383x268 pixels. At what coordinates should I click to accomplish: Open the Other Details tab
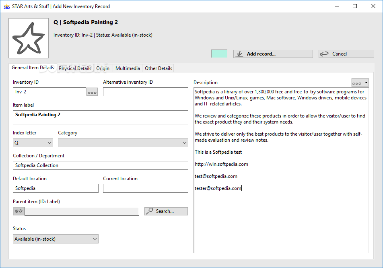(x=159, y=68)
